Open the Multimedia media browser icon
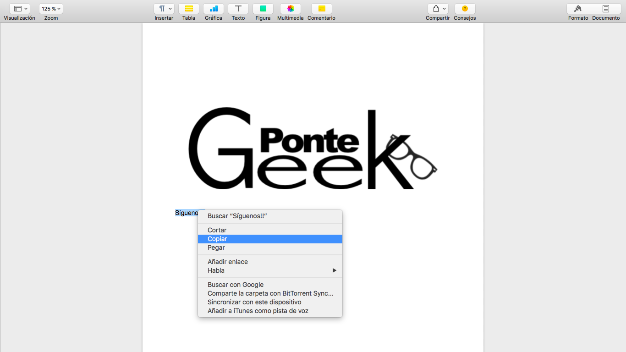 291,9
